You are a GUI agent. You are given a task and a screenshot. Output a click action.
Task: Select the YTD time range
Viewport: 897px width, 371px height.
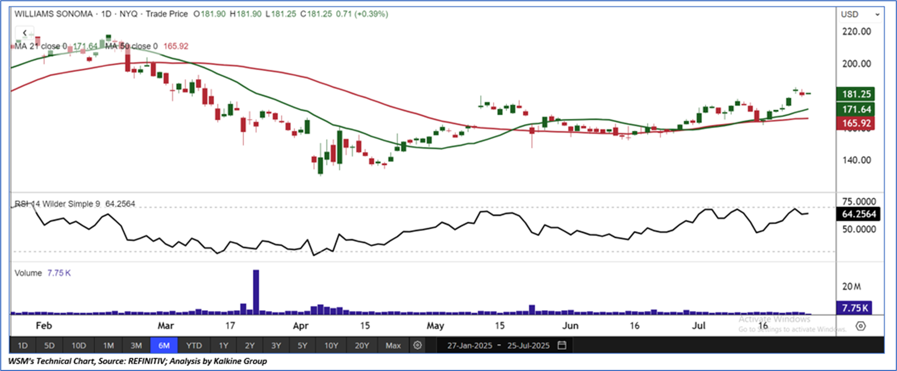click(194, 345)
